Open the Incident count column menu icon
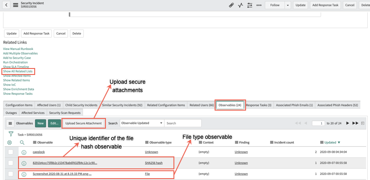Screen dimensions: 370x180 271,143
